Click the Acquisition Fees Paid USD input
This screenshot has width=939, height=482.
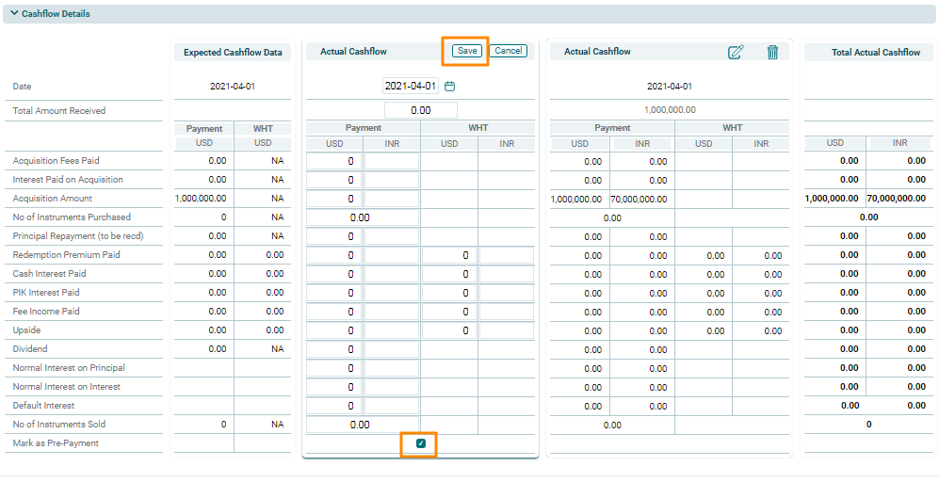click(x=334, y=161)
